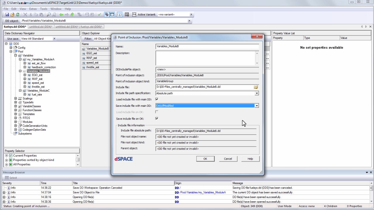374x210 pixels.
Task: Open the Tools menu
Action: click(44, 9)
